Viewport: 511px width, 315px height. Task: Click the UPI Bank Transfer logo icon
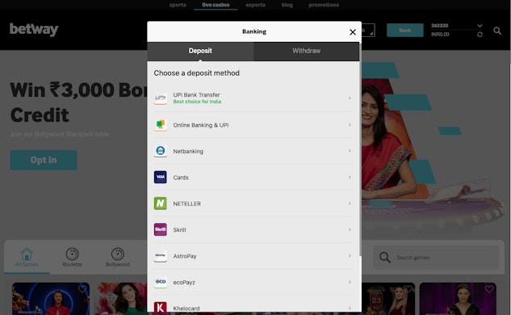tap(161, 98)
